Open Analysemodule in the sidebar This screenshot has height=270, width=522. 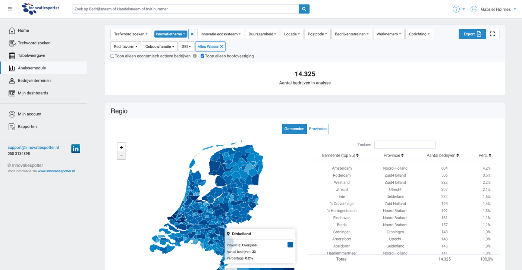(32, 68)
